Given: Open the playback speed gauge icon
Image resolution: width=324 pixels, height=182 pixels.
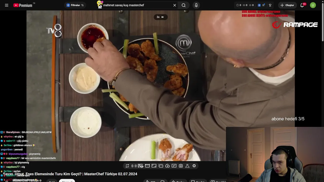Looking at the screenshot, I should 167,166.
